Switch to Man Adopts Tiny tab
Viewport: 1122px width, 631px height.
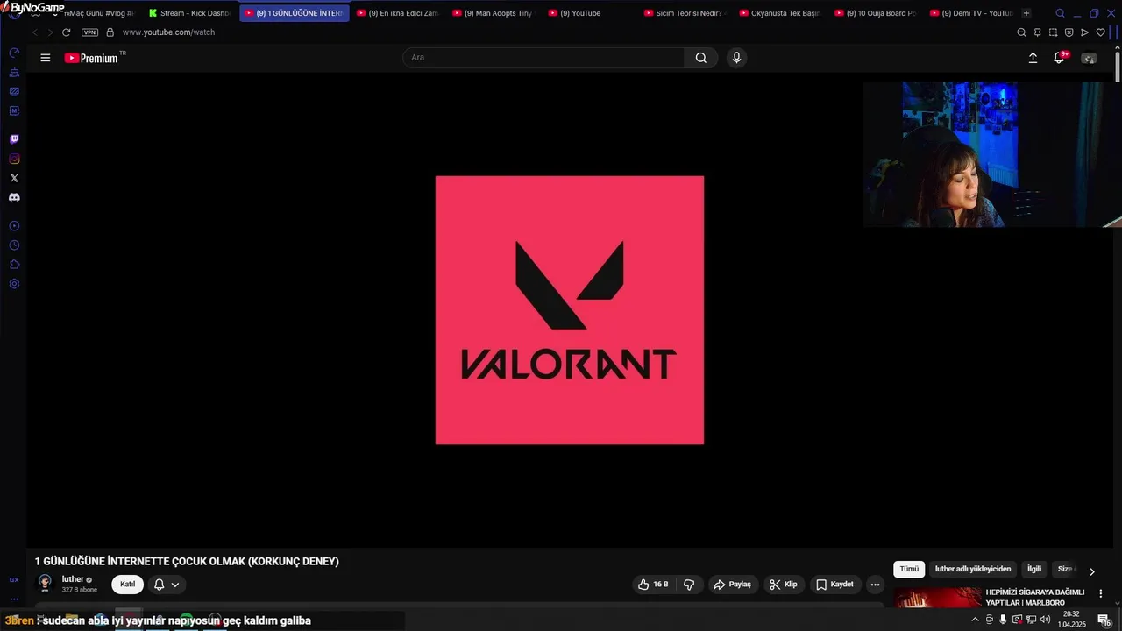[493, 13]
